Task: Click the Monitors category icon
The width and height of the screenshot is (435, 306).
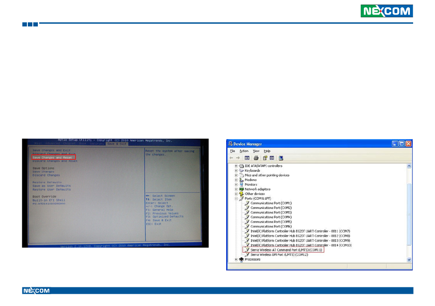Action: point(241,185)
